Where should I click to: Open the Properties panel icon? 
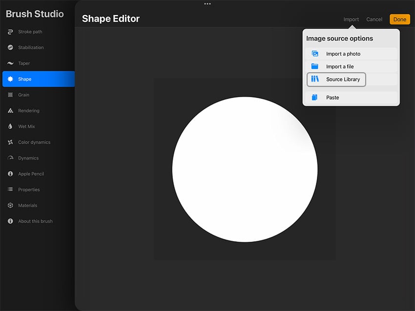coord(10,189)
